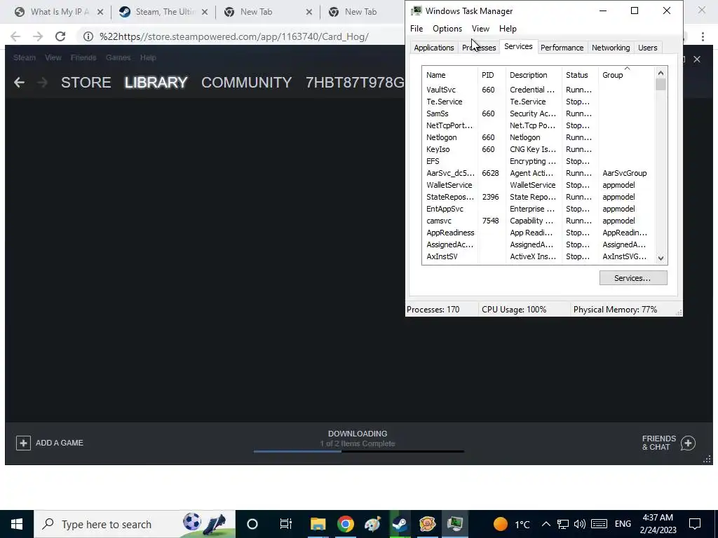Click the Steam download progress bar
The height and width of the screenshot is (538, 718).
point(358,451)
